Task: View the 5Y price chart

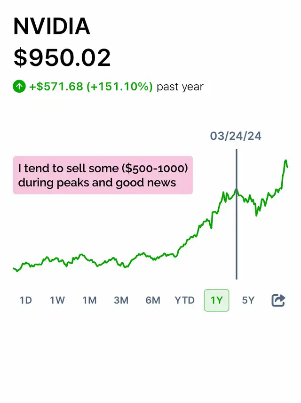Action: point(248,300)
